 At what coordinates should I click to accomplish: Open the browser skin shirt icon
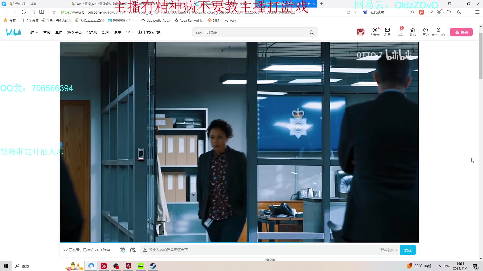[x=450, y=4]
